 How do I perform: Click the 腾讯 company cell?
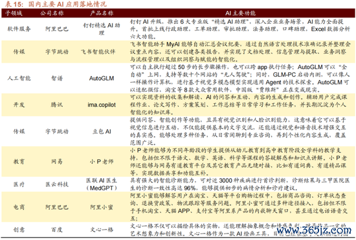tap(57, 105)
